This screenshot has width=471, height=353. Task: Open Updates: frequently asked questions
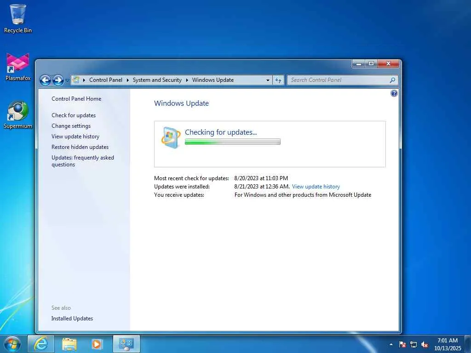coord(83,161)
